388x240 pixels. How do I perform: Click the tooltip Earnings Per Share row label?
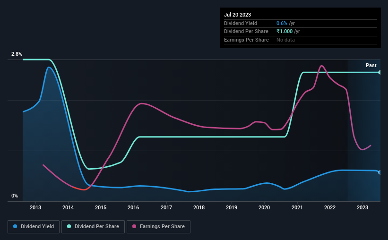point(247,40)
